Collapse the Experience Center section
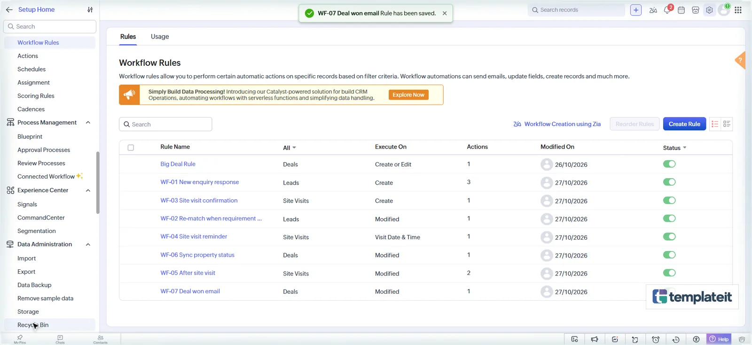Image resolution: width=752 pixels, height=345 pixels. click(88, 190)
